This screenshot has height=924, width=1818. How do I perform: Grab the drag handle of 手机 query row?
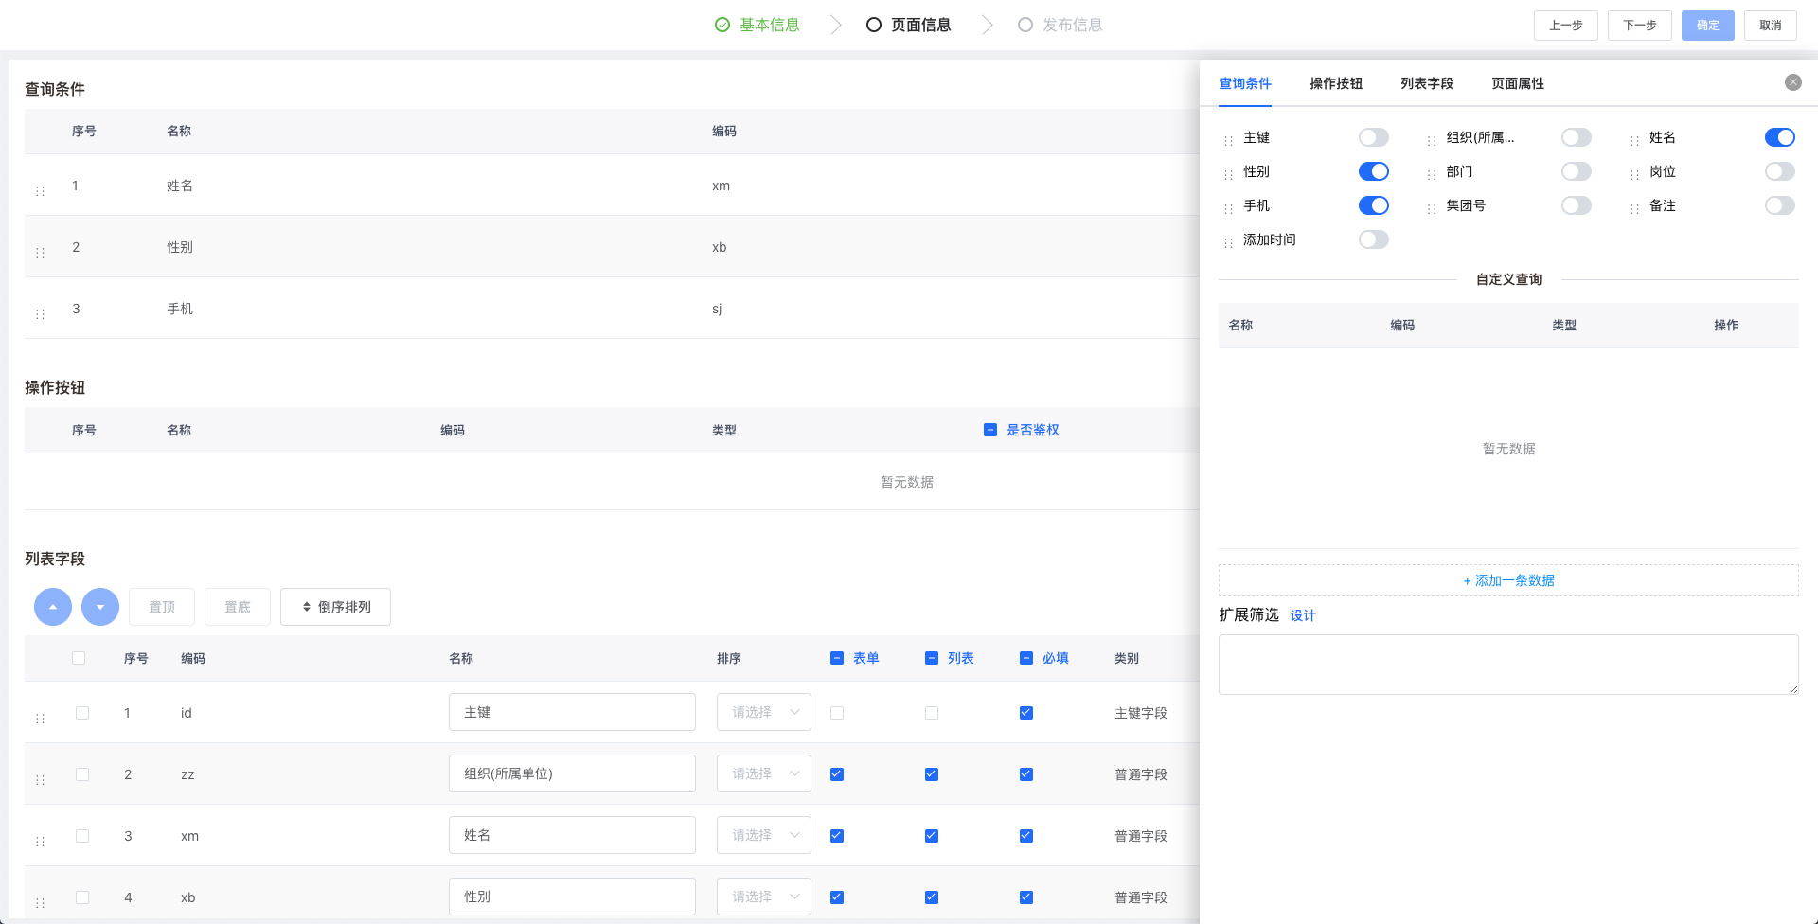(40, 314)
